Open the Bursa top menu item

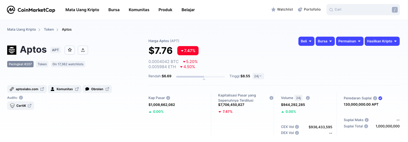(x=114, y=10)
